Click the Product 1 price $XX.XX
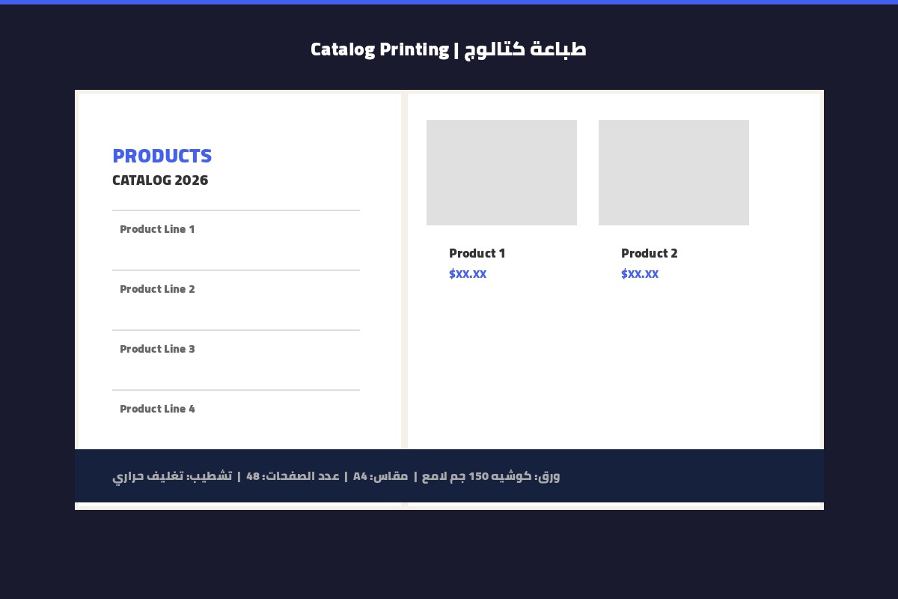 click(x=468, y=273)
